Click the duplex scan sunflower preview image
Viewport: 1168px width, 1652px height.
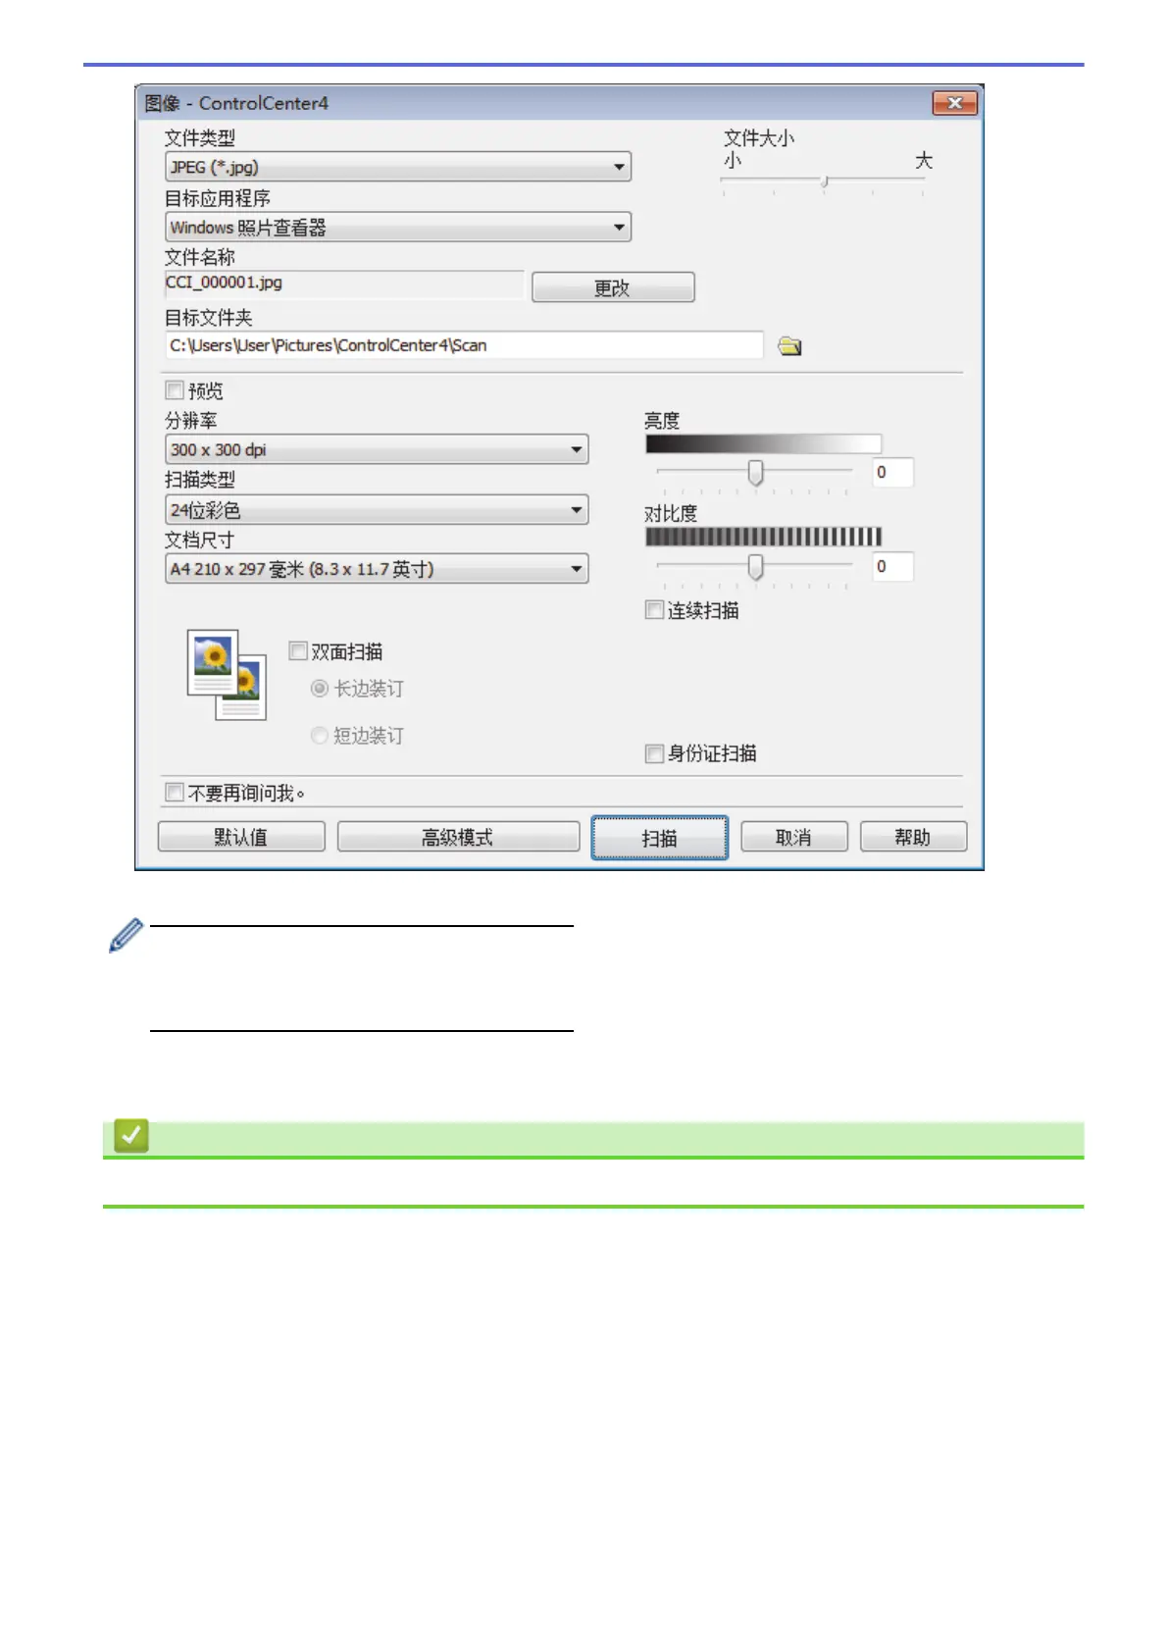click(x=227, y=675)
